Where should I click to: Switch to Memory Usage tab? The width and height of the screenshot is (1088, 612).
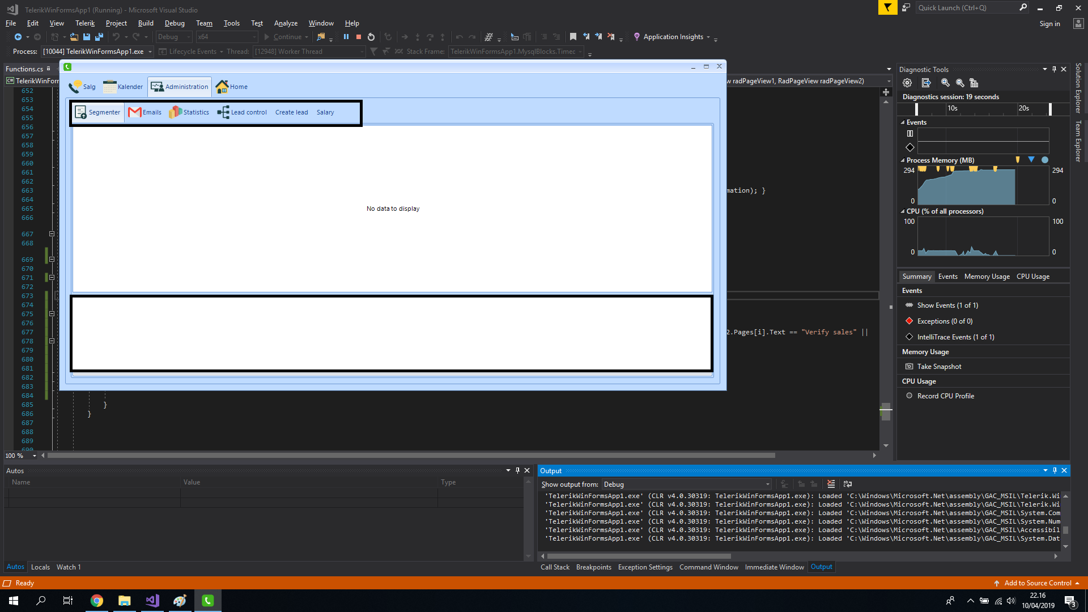(987, 277)
